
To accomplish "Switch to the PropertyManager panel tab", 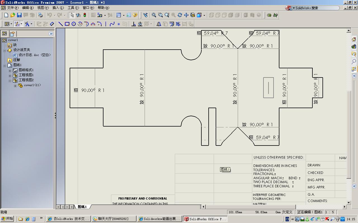I will point(12,34).
